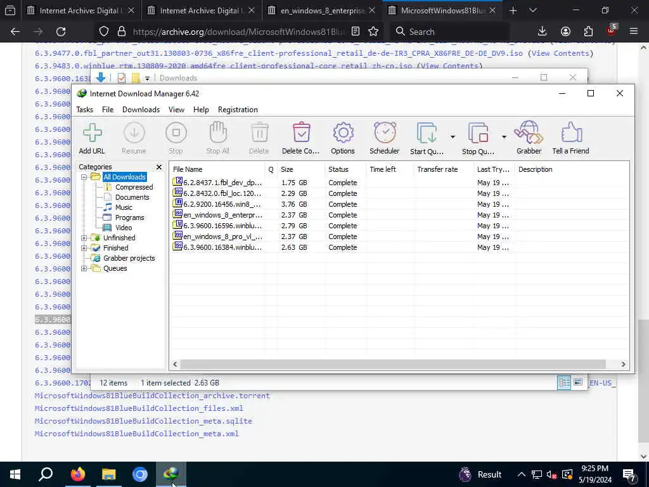Screen dimensions: 649x487
Task: Collapse the All Downloads tree node
Action: click(84, 177)
